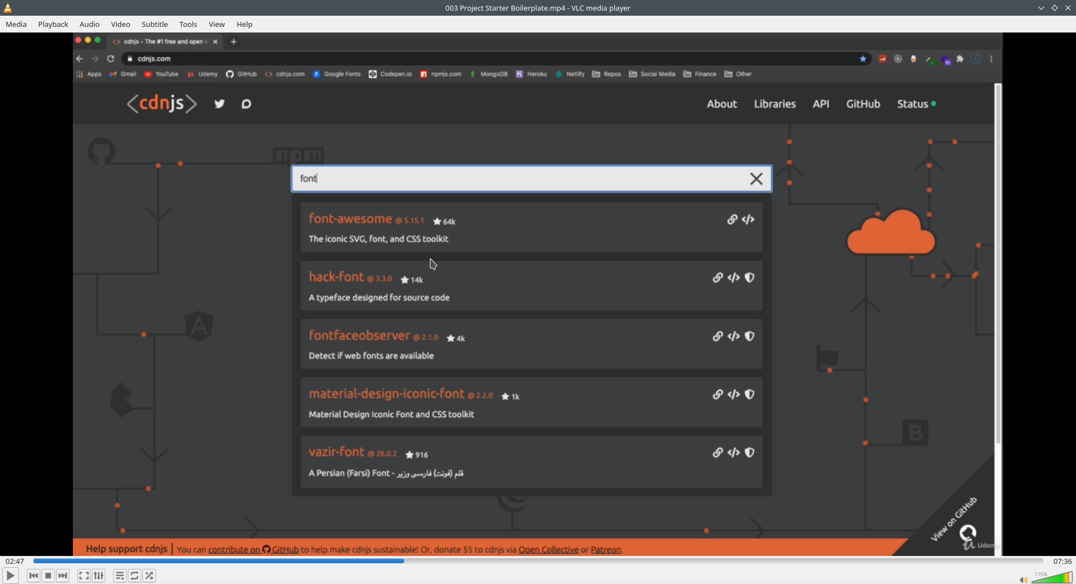Mute audio via the speaker icon

click(1023, 580)
